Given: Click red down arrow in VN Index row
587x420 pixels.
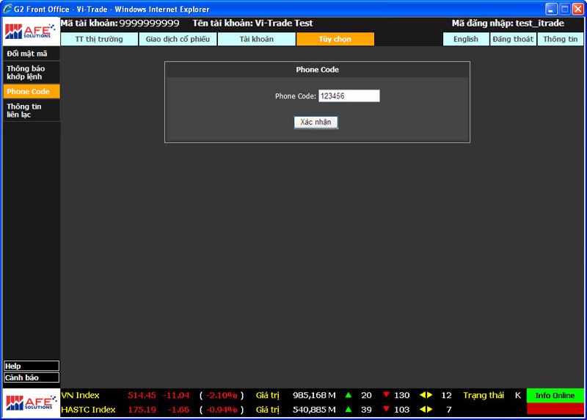Looking at the screenshot, I should (386, 395).
